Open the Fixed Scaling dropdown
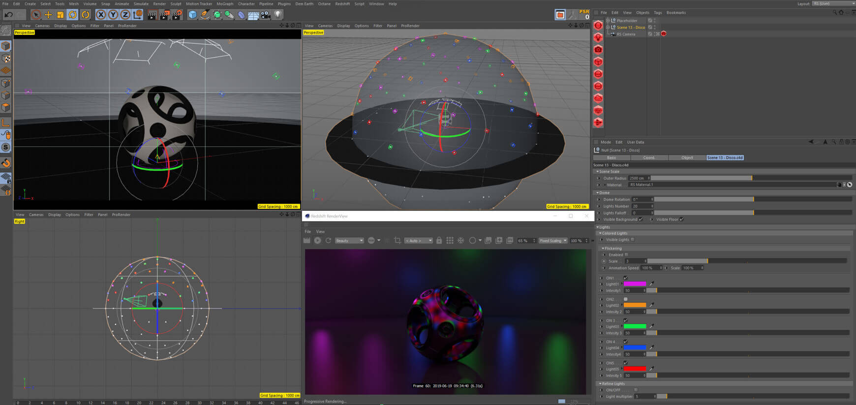 (553, 240)
